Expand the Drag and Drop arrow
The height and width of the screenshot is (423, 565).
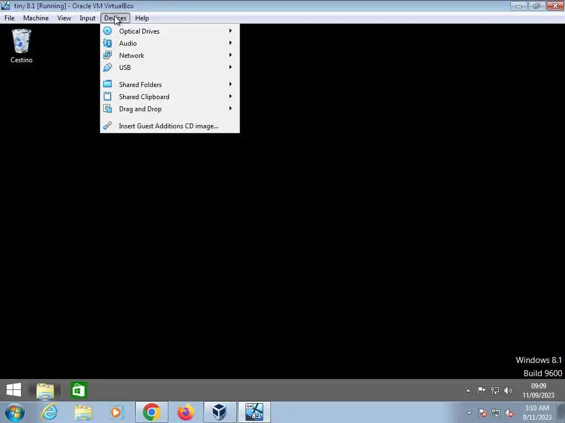tap(231, 109)
